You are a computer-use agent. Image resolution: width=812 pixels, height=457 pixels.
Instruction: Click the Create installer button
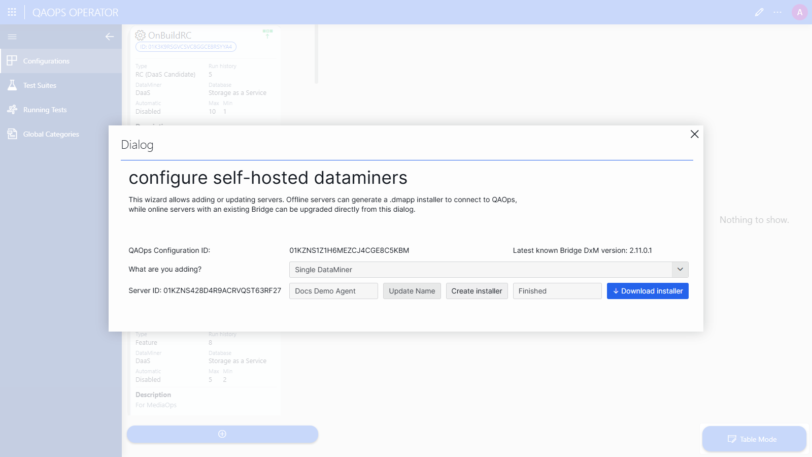[x=477, y=291]
